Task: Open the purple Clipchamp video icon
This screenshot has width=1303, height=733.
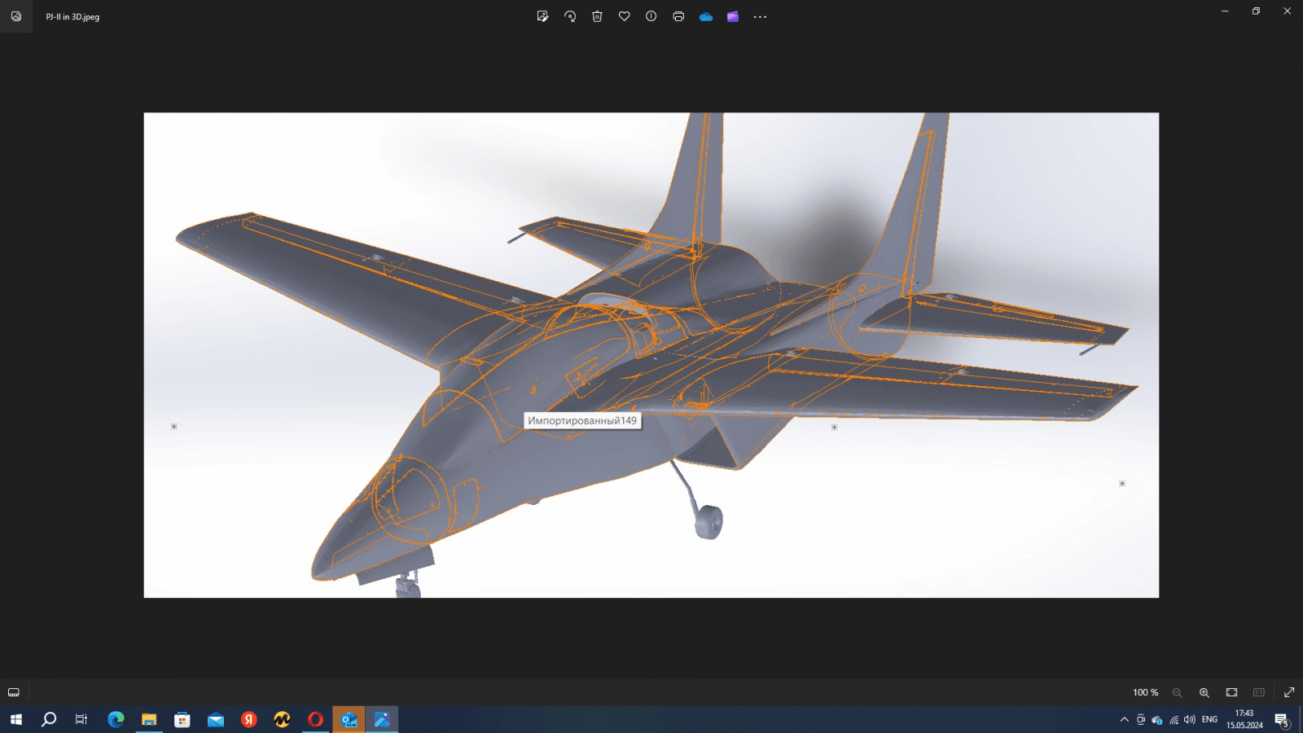Action: 733,16
